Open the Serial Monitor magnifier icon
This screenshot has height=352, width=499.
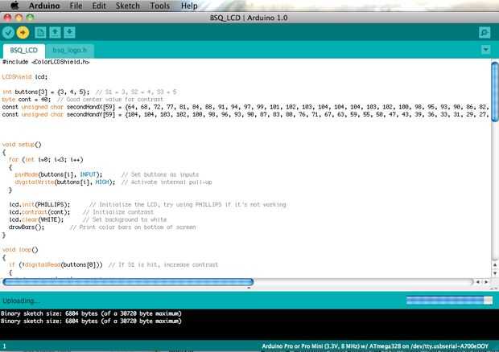coord(485,32)
